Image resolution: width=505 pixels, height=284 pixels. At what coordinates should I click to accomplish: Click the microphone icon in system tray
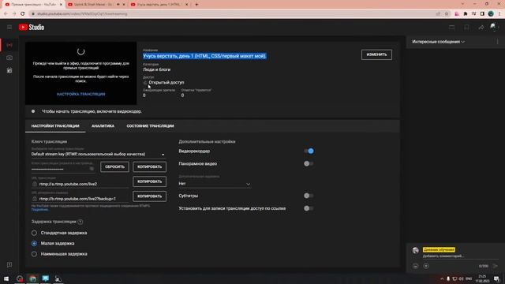pyautogui.click(x=448, y=278)
